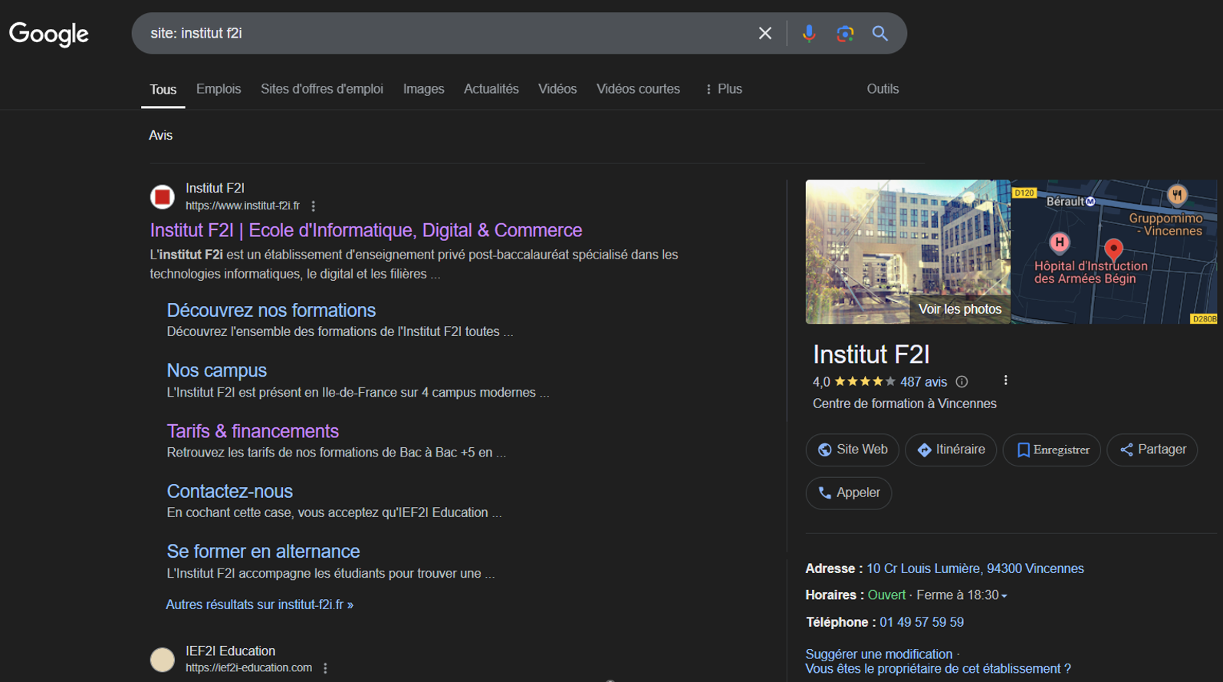The height and width of the screenshot is (682, 1223).
Task: Click the Site Web button
Action: point(852,450)
